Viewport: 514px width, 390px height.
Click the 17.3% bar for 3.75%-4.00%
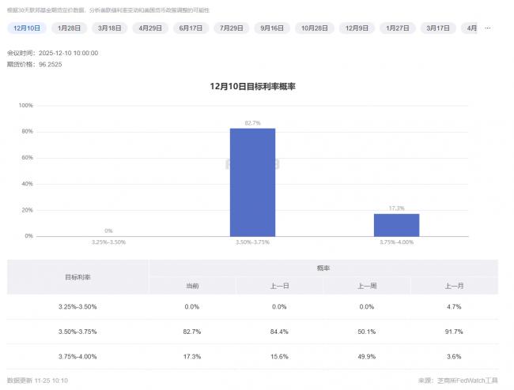[x=396, y=225]
